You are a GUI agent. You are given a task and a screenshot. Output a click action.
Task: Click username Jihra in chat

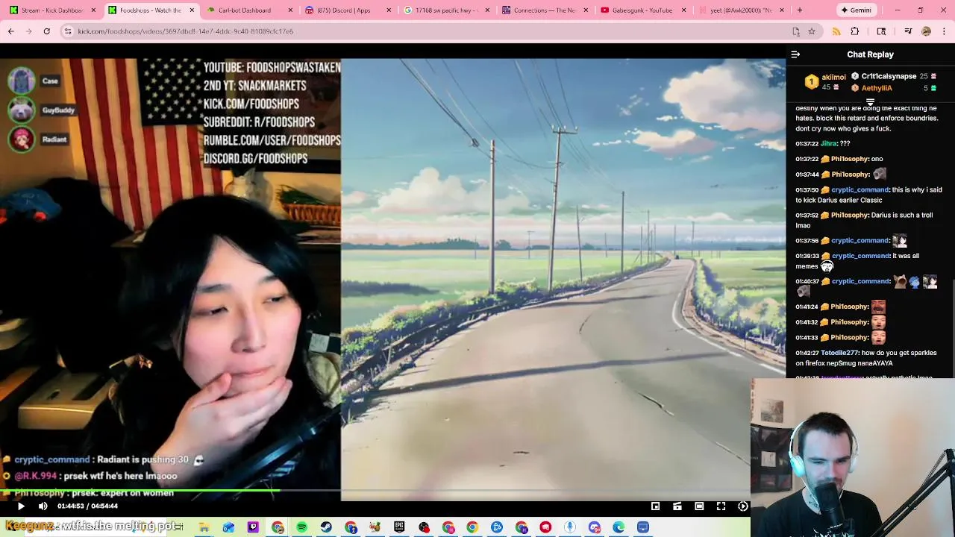828,143
